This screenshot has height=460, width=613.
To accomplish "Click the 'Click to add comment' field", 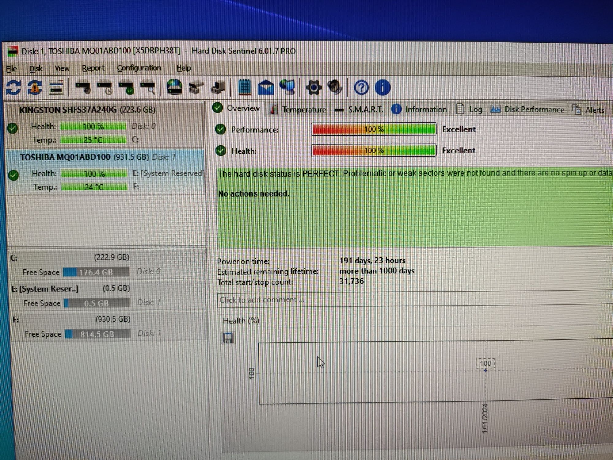I will pyautogui.click(x=415, y=300).
